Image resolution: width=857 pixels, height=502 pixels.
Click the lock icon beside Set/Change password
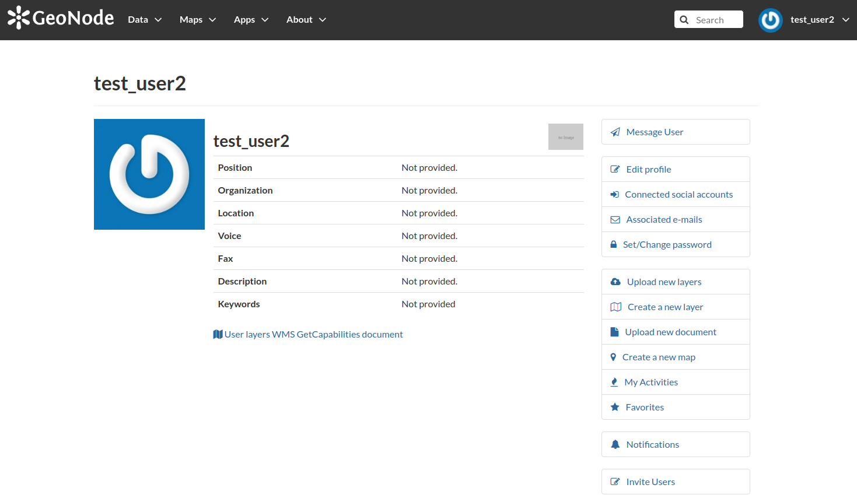pos(613,245)
